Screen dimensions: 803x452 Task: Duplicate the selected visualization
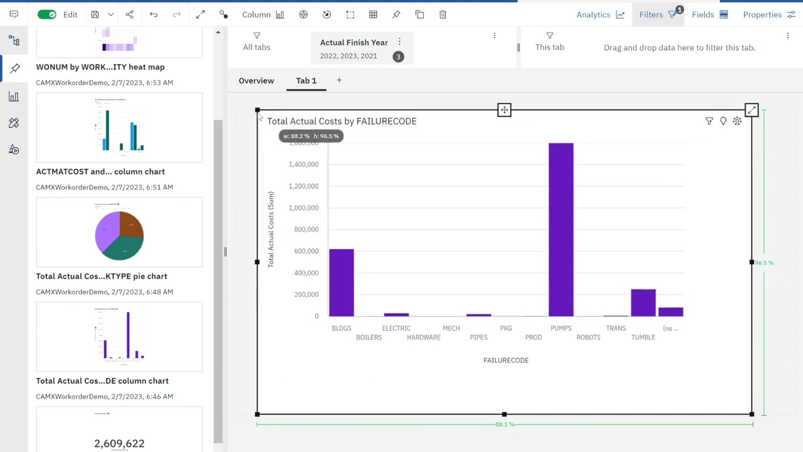click(420, 14)
